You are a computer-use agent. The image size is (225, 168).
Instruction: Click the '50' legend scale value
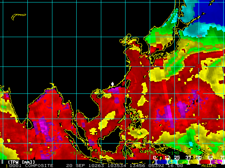(x=199, y=157)
